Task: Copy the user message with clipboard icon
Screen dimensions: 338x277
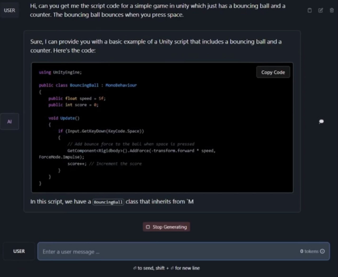Action: pos(309,10)
